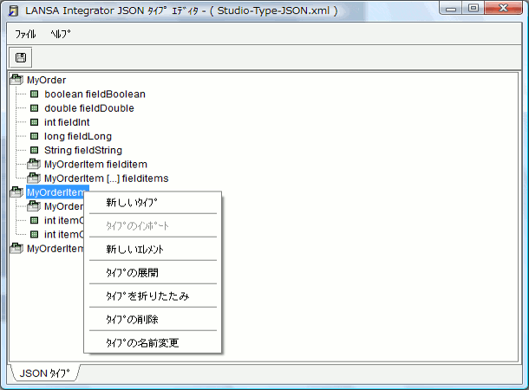Choose タイプの名前変更 from context menu
This screenshot has width=529, height=390.
[x=153, y=343]
